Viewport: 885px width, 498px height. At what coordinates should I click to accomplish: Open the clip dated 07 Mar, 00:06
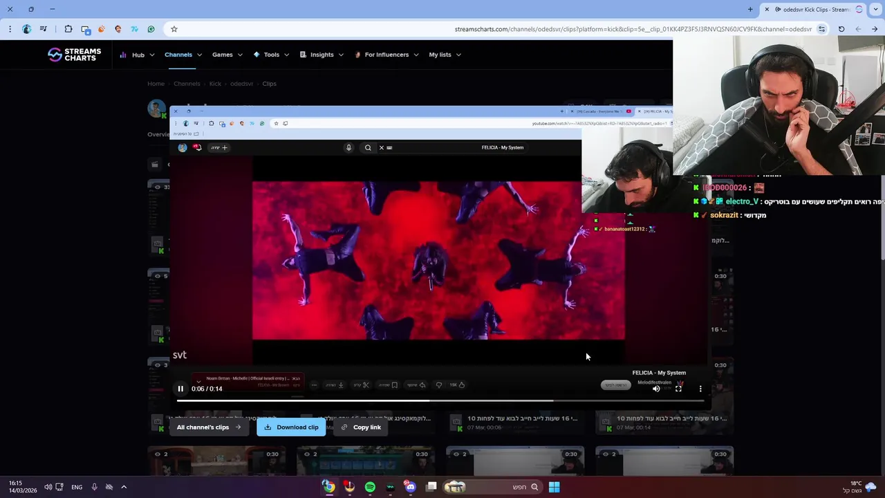515,422
